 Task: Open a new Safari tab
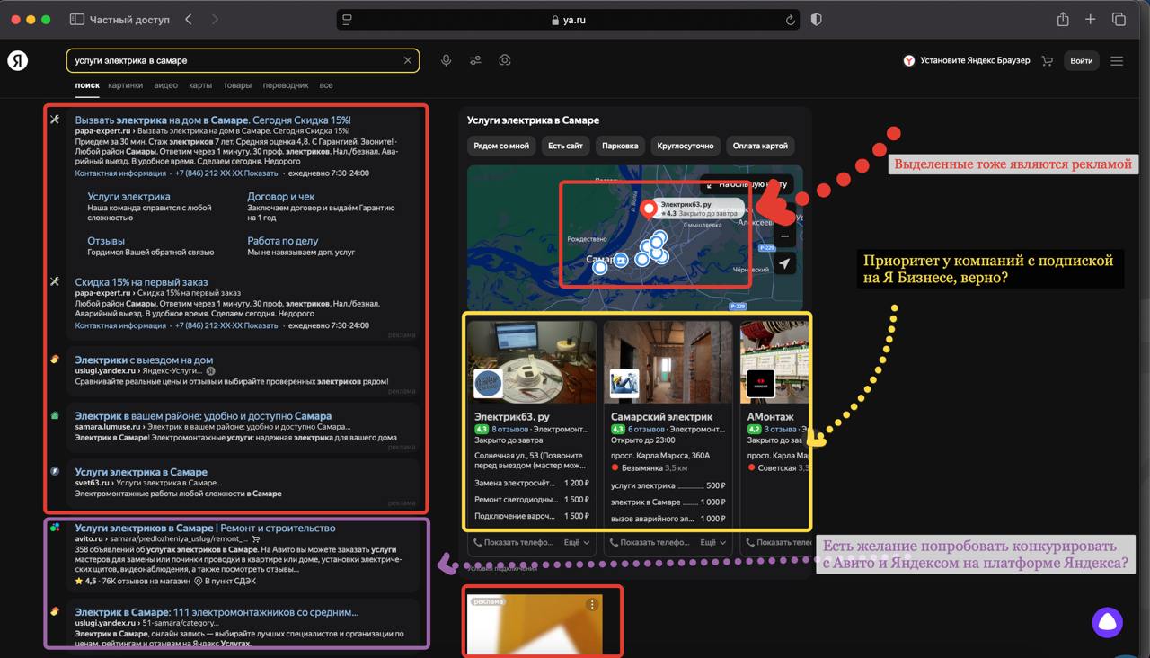click(x=1090, y=20)
